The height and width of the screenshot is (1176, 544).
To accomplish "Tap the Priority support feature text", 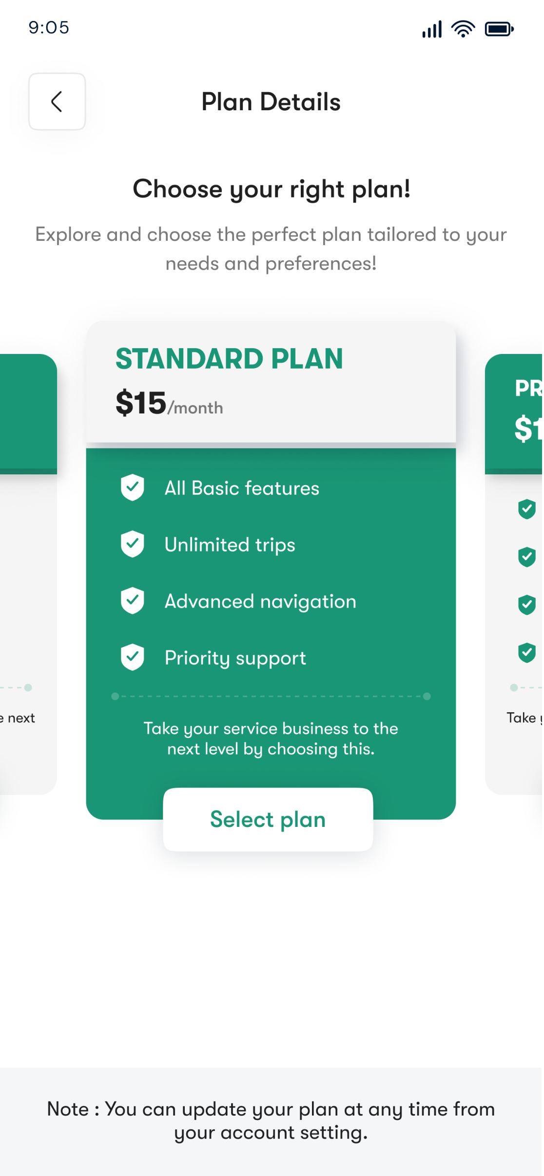I will [x=235, y=658].
